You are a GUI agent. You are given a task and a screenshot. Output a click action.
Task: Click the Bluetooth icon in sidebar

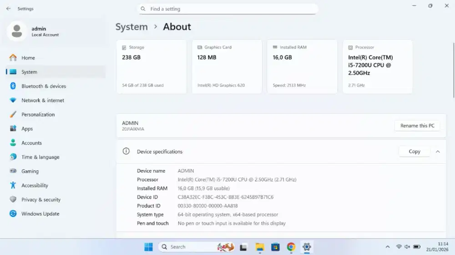tap(13, 86)
